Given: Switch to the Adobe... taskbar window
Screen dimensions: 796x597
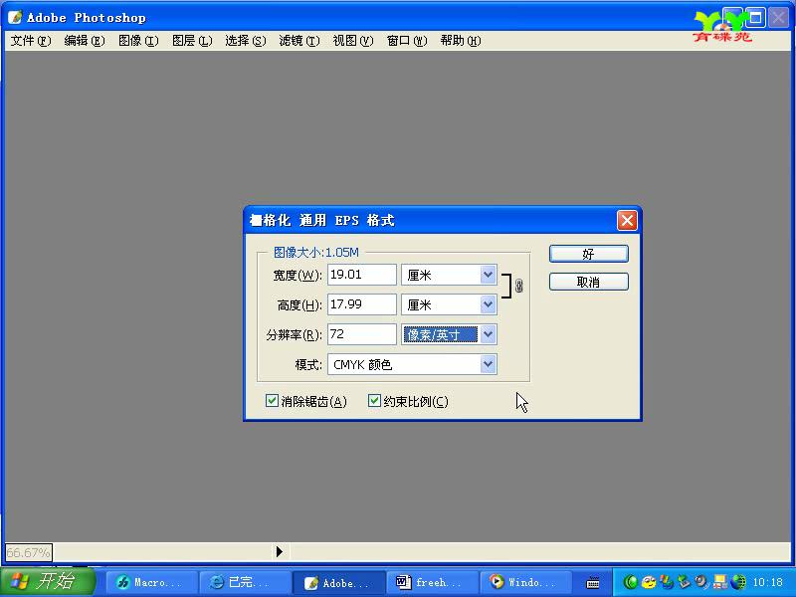Looking at the screenshot, I should (x=339, y=582).
